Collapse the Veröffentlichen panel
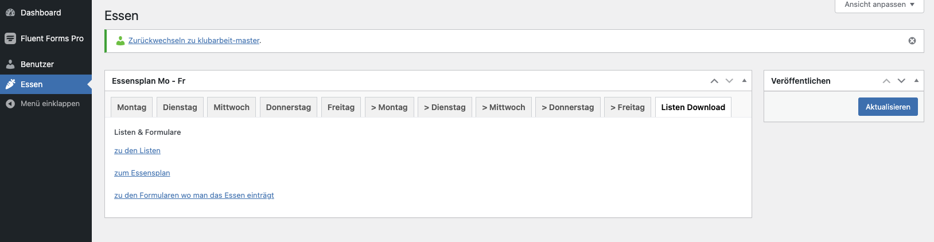The image size is (934, 242). click(x=916, y=81)
